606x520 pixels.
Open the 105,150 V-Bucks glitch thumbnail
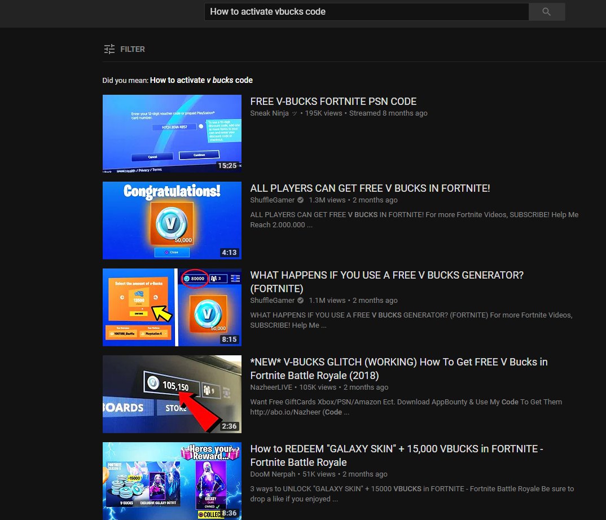172,394
